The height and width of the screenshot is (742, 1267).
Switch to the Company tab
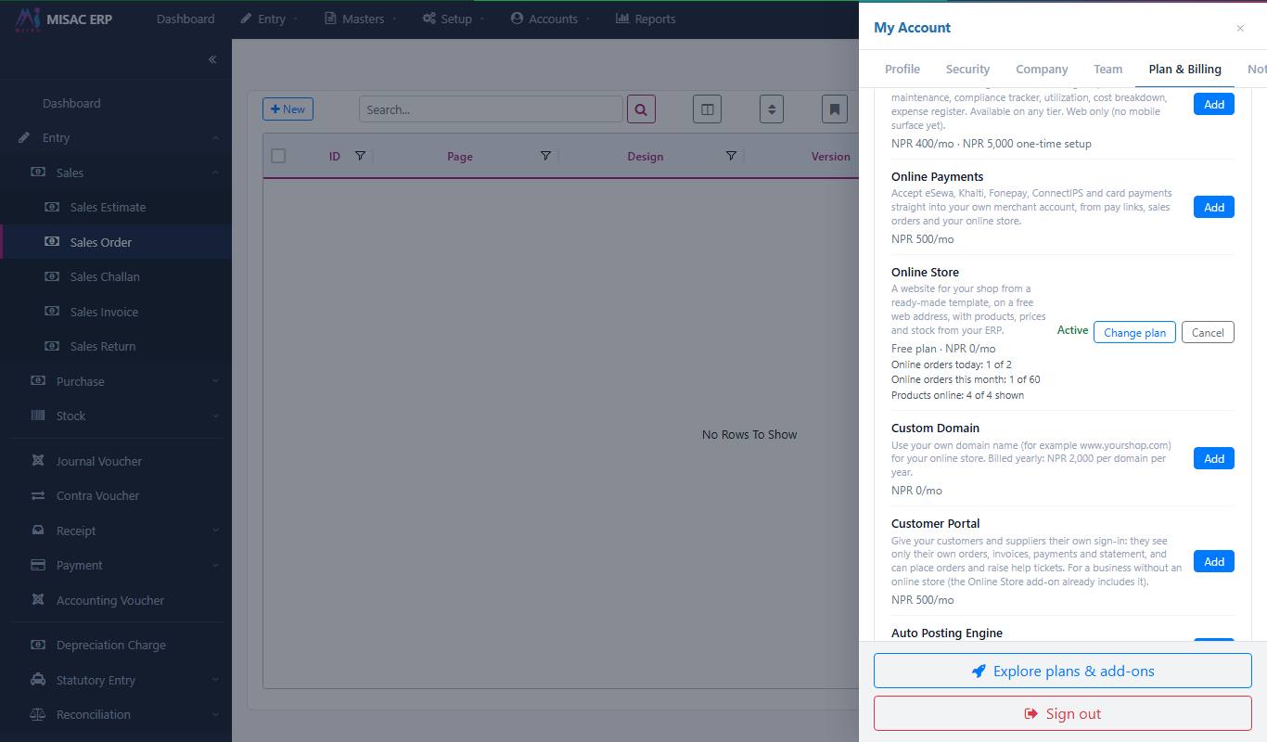coord(1042,69)
